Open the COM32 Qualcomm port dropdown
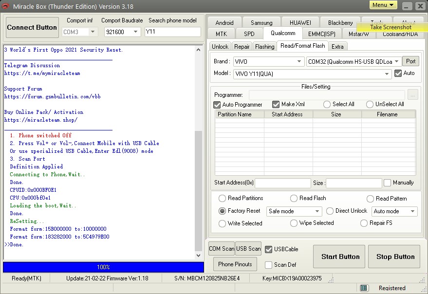Viewport: 428px width, 294px height. 354,62
